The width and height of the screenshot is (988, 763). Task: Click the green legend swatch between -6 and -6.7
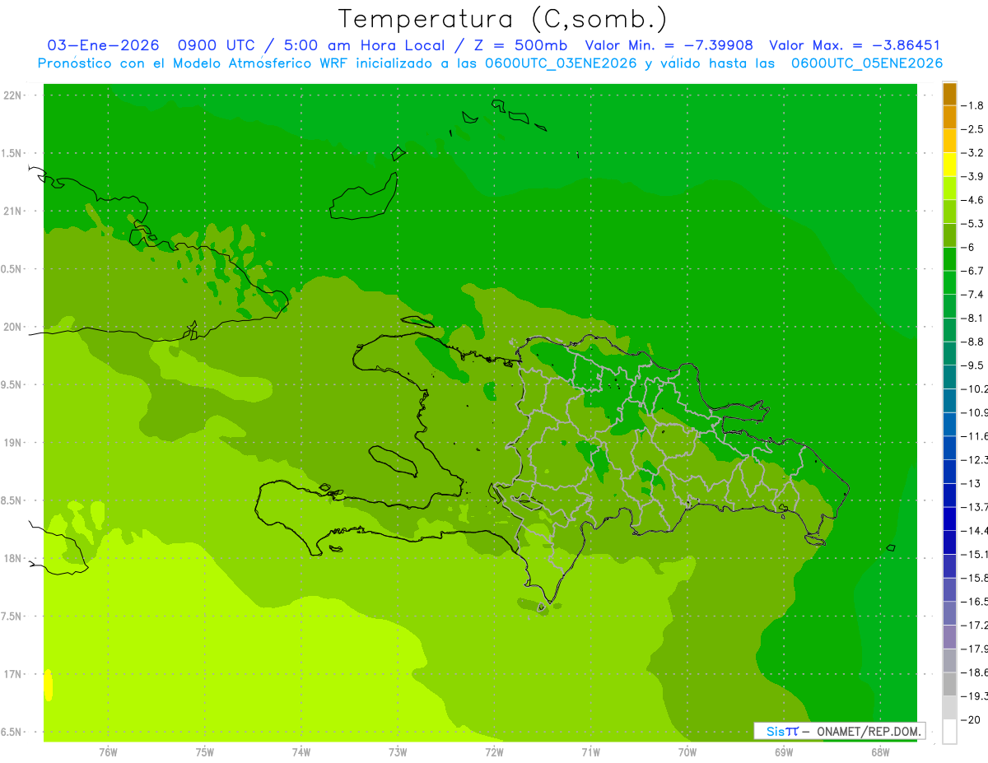coord(949,259)
